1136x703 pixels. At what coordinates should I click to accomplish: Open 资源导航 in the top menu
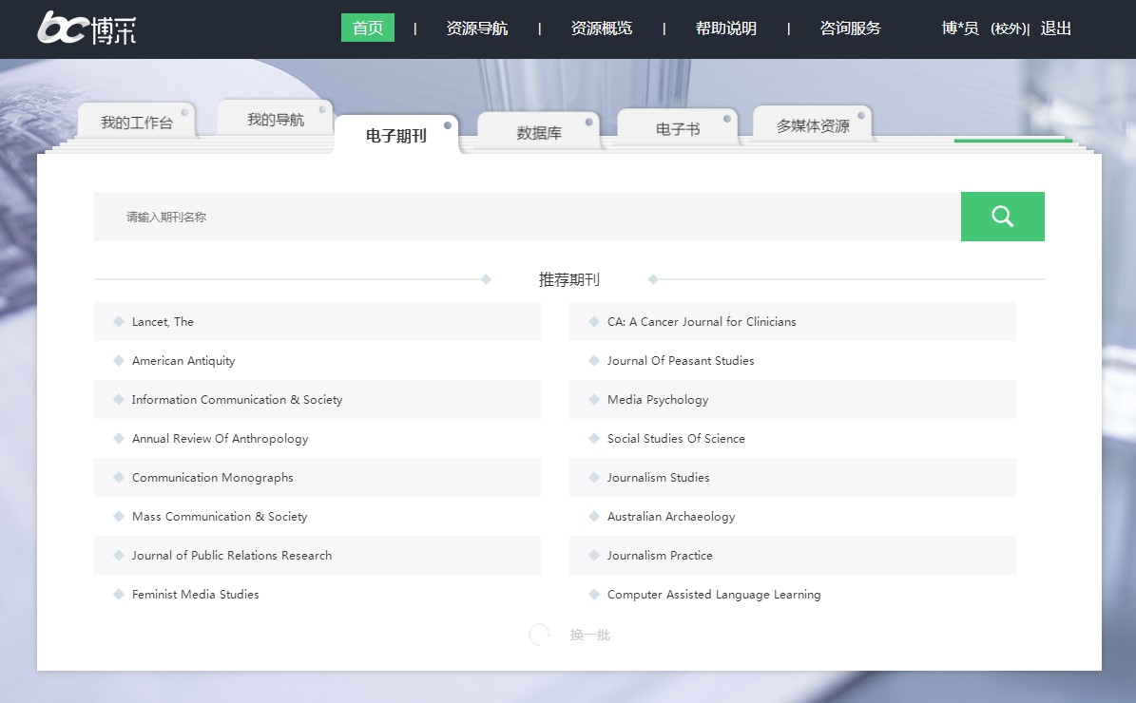[476, 28]
